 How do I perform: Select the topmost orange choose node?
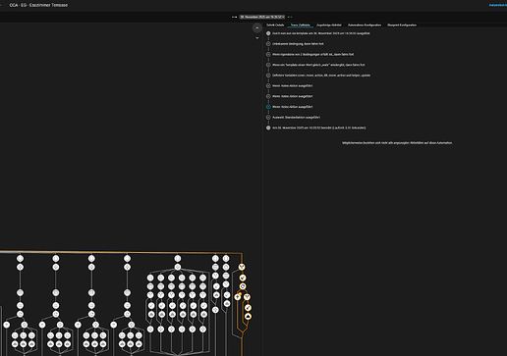pos(242,267)
